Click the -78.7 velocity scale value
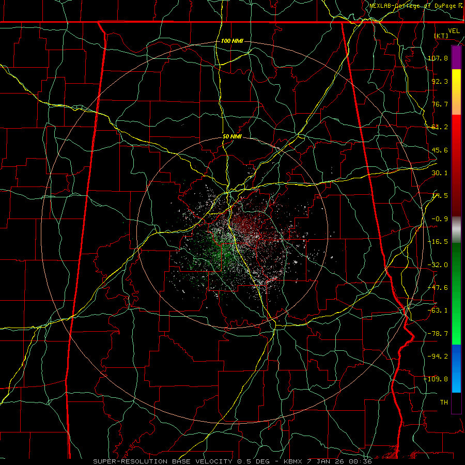 tap(438, 334)
